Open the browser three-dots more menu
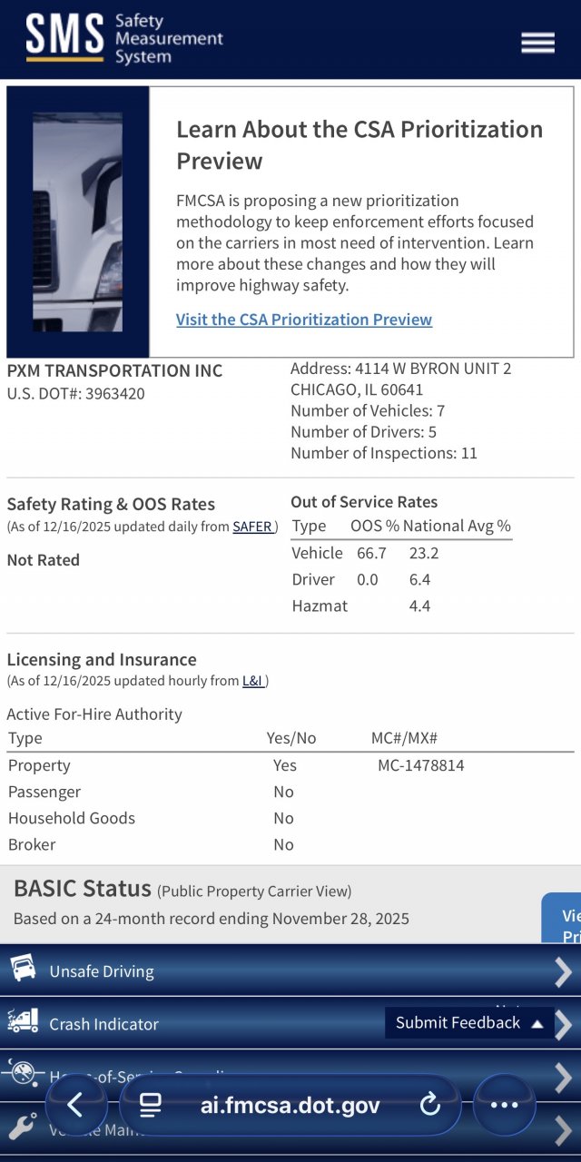Image resolution: width=581 pixels, height=1162 pixels. 504,1105
